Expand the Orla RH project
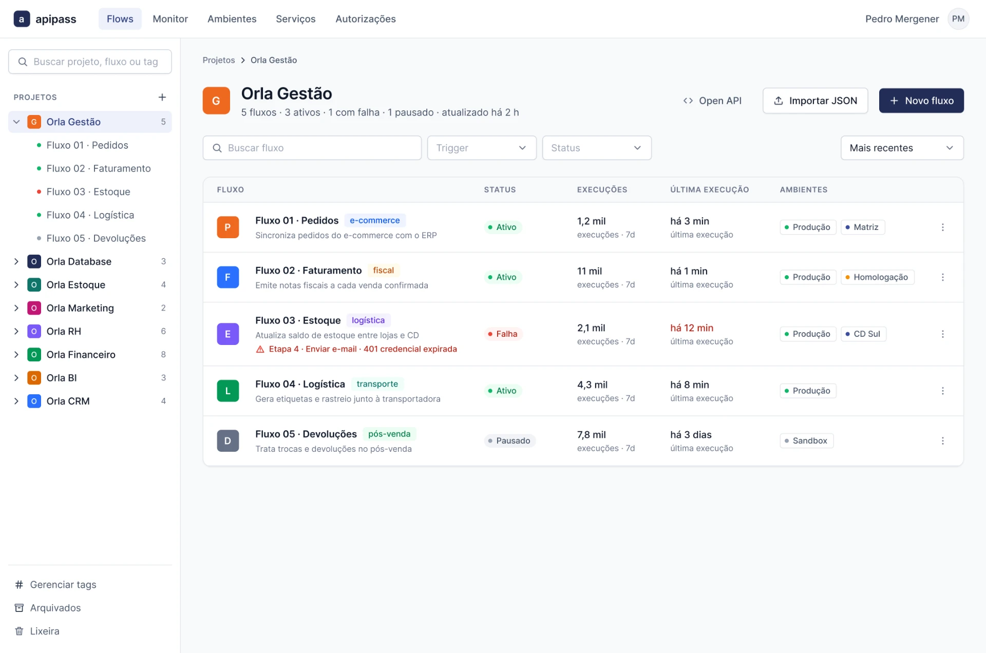This screenshot has width=986, height=653. 16,331
